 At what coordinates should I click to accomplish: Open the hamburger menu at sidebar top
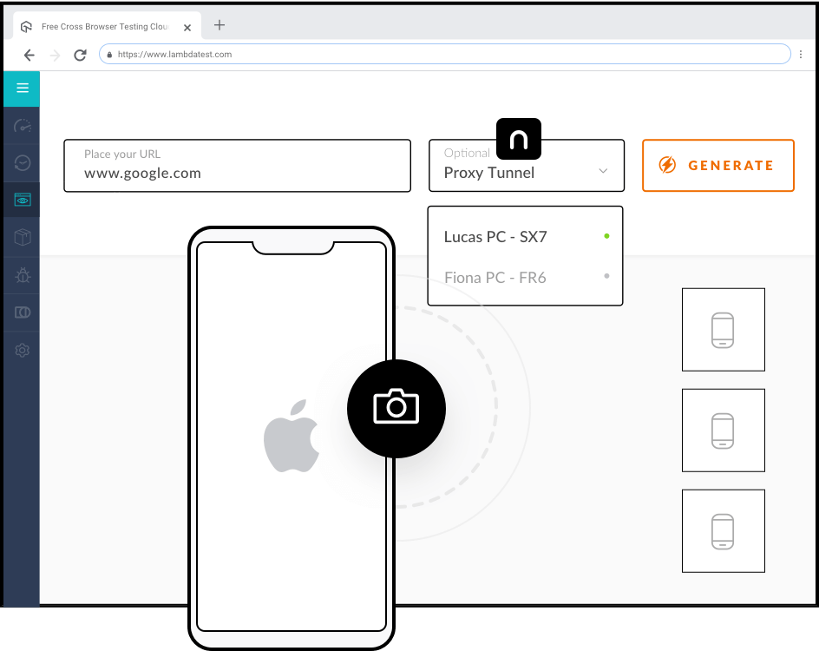pos(21,89)
